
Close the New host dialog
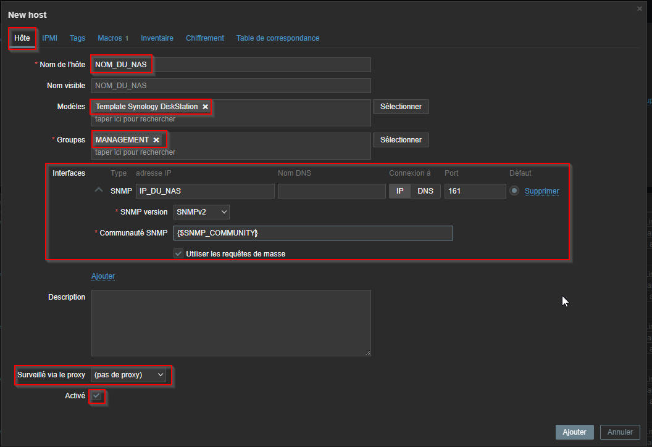click(639, 9)
